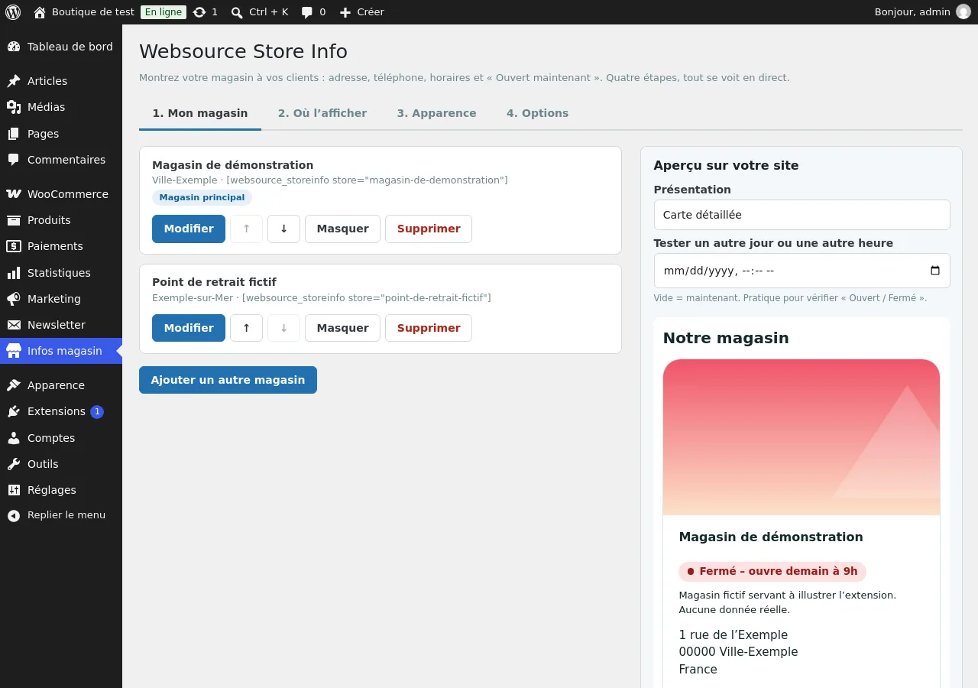
Task: Collapse the menu with Replier le menu
Action: pos(61,515)
